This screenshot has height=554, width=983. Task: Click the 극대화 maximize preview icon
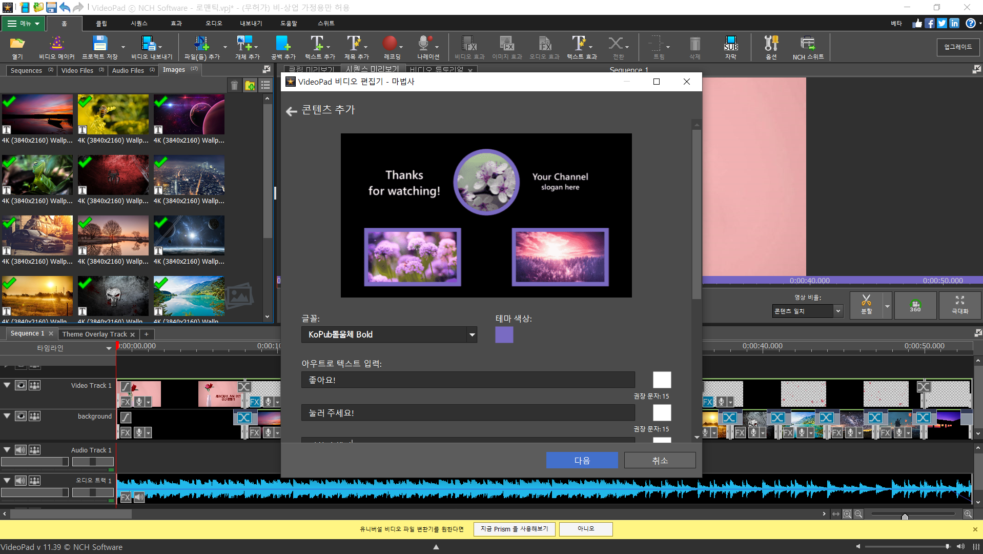(960, 305)
